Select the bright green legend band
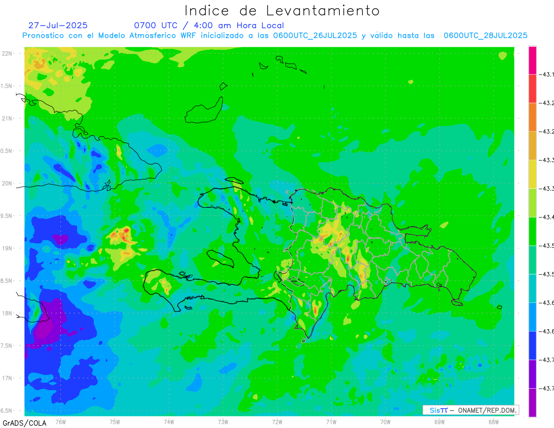The height and width of the screenshot is (428, 554). [x=532, y=231]
